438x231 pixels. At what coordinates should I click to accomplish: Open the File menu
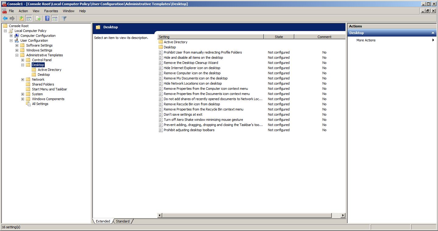tap(11, 11)
